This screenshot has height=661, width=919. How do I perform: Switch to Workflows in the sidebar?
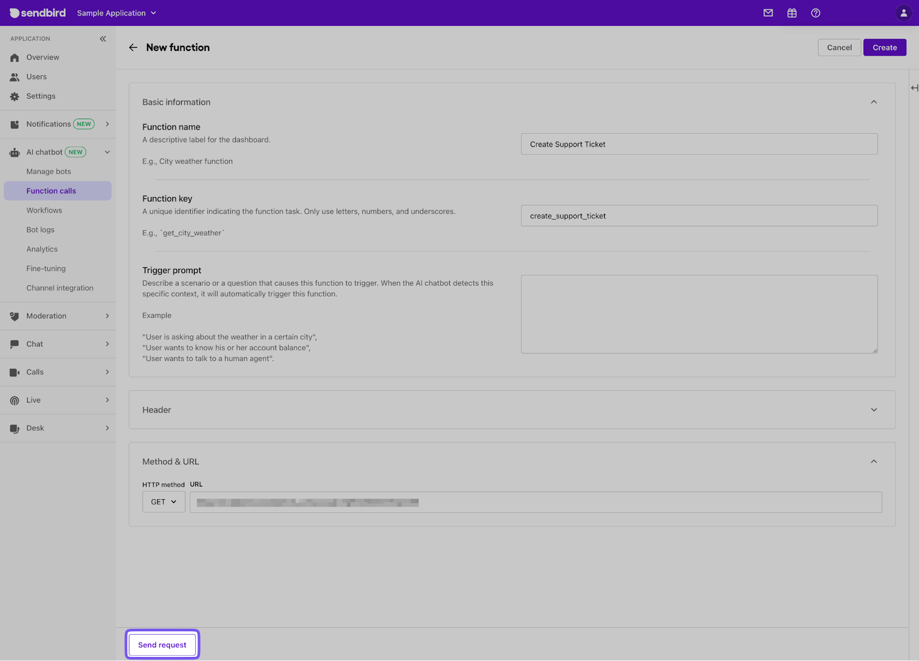click(x=44, y=210)
